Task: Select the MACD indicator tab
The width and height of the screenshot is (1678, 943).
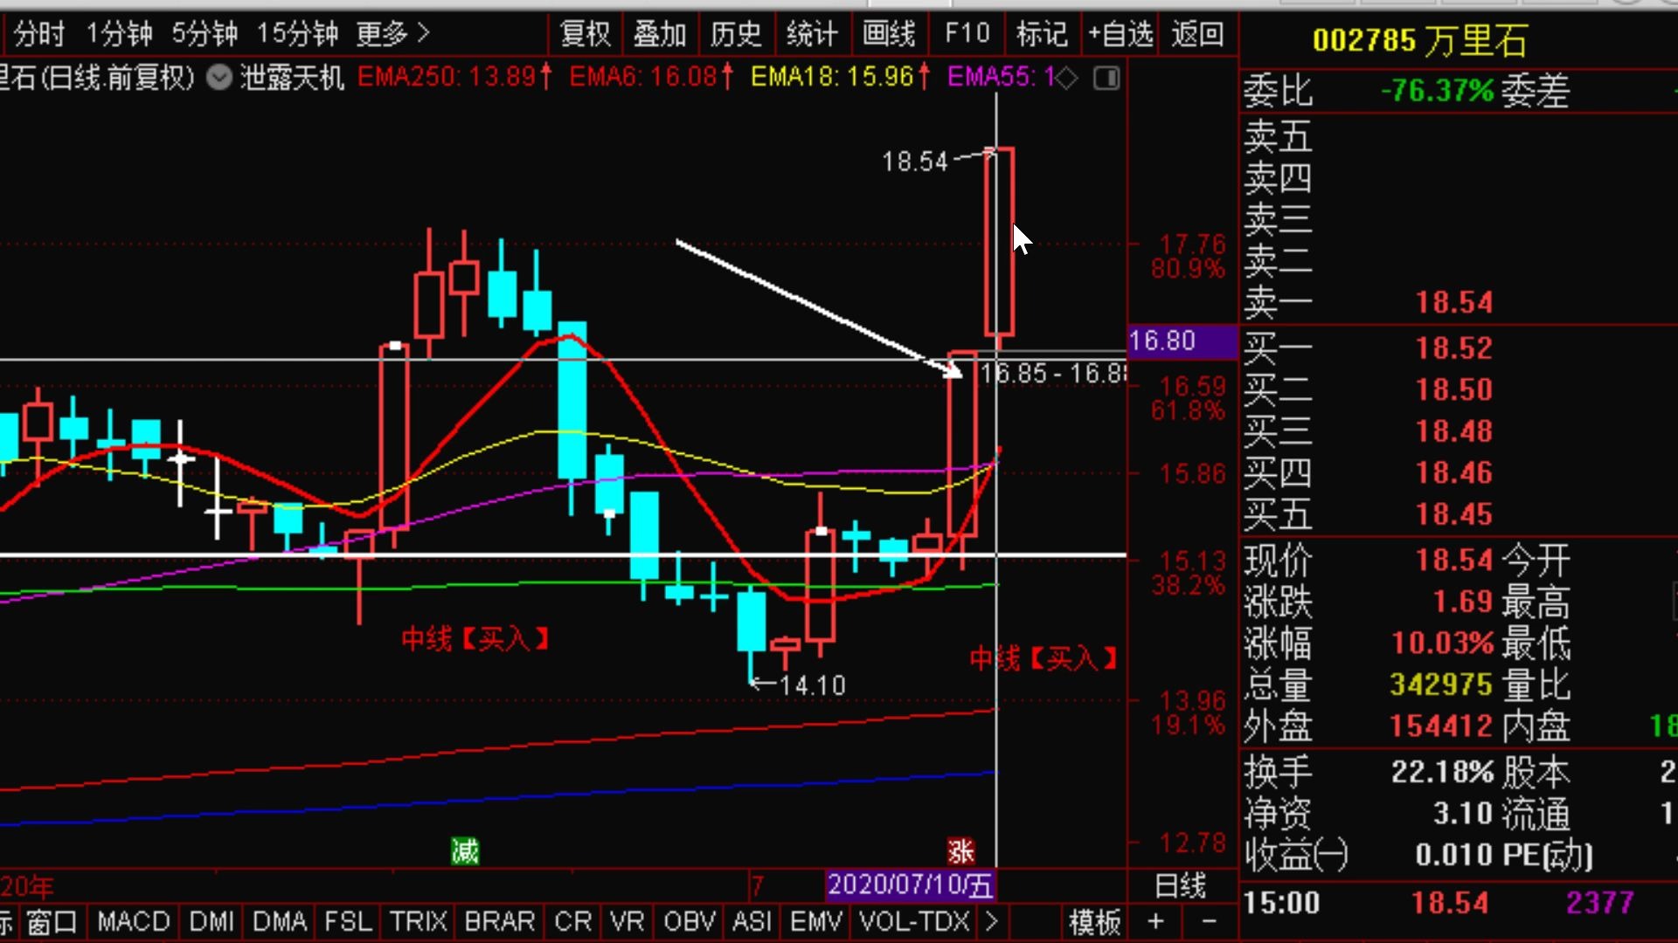Action: coord(134,922)
